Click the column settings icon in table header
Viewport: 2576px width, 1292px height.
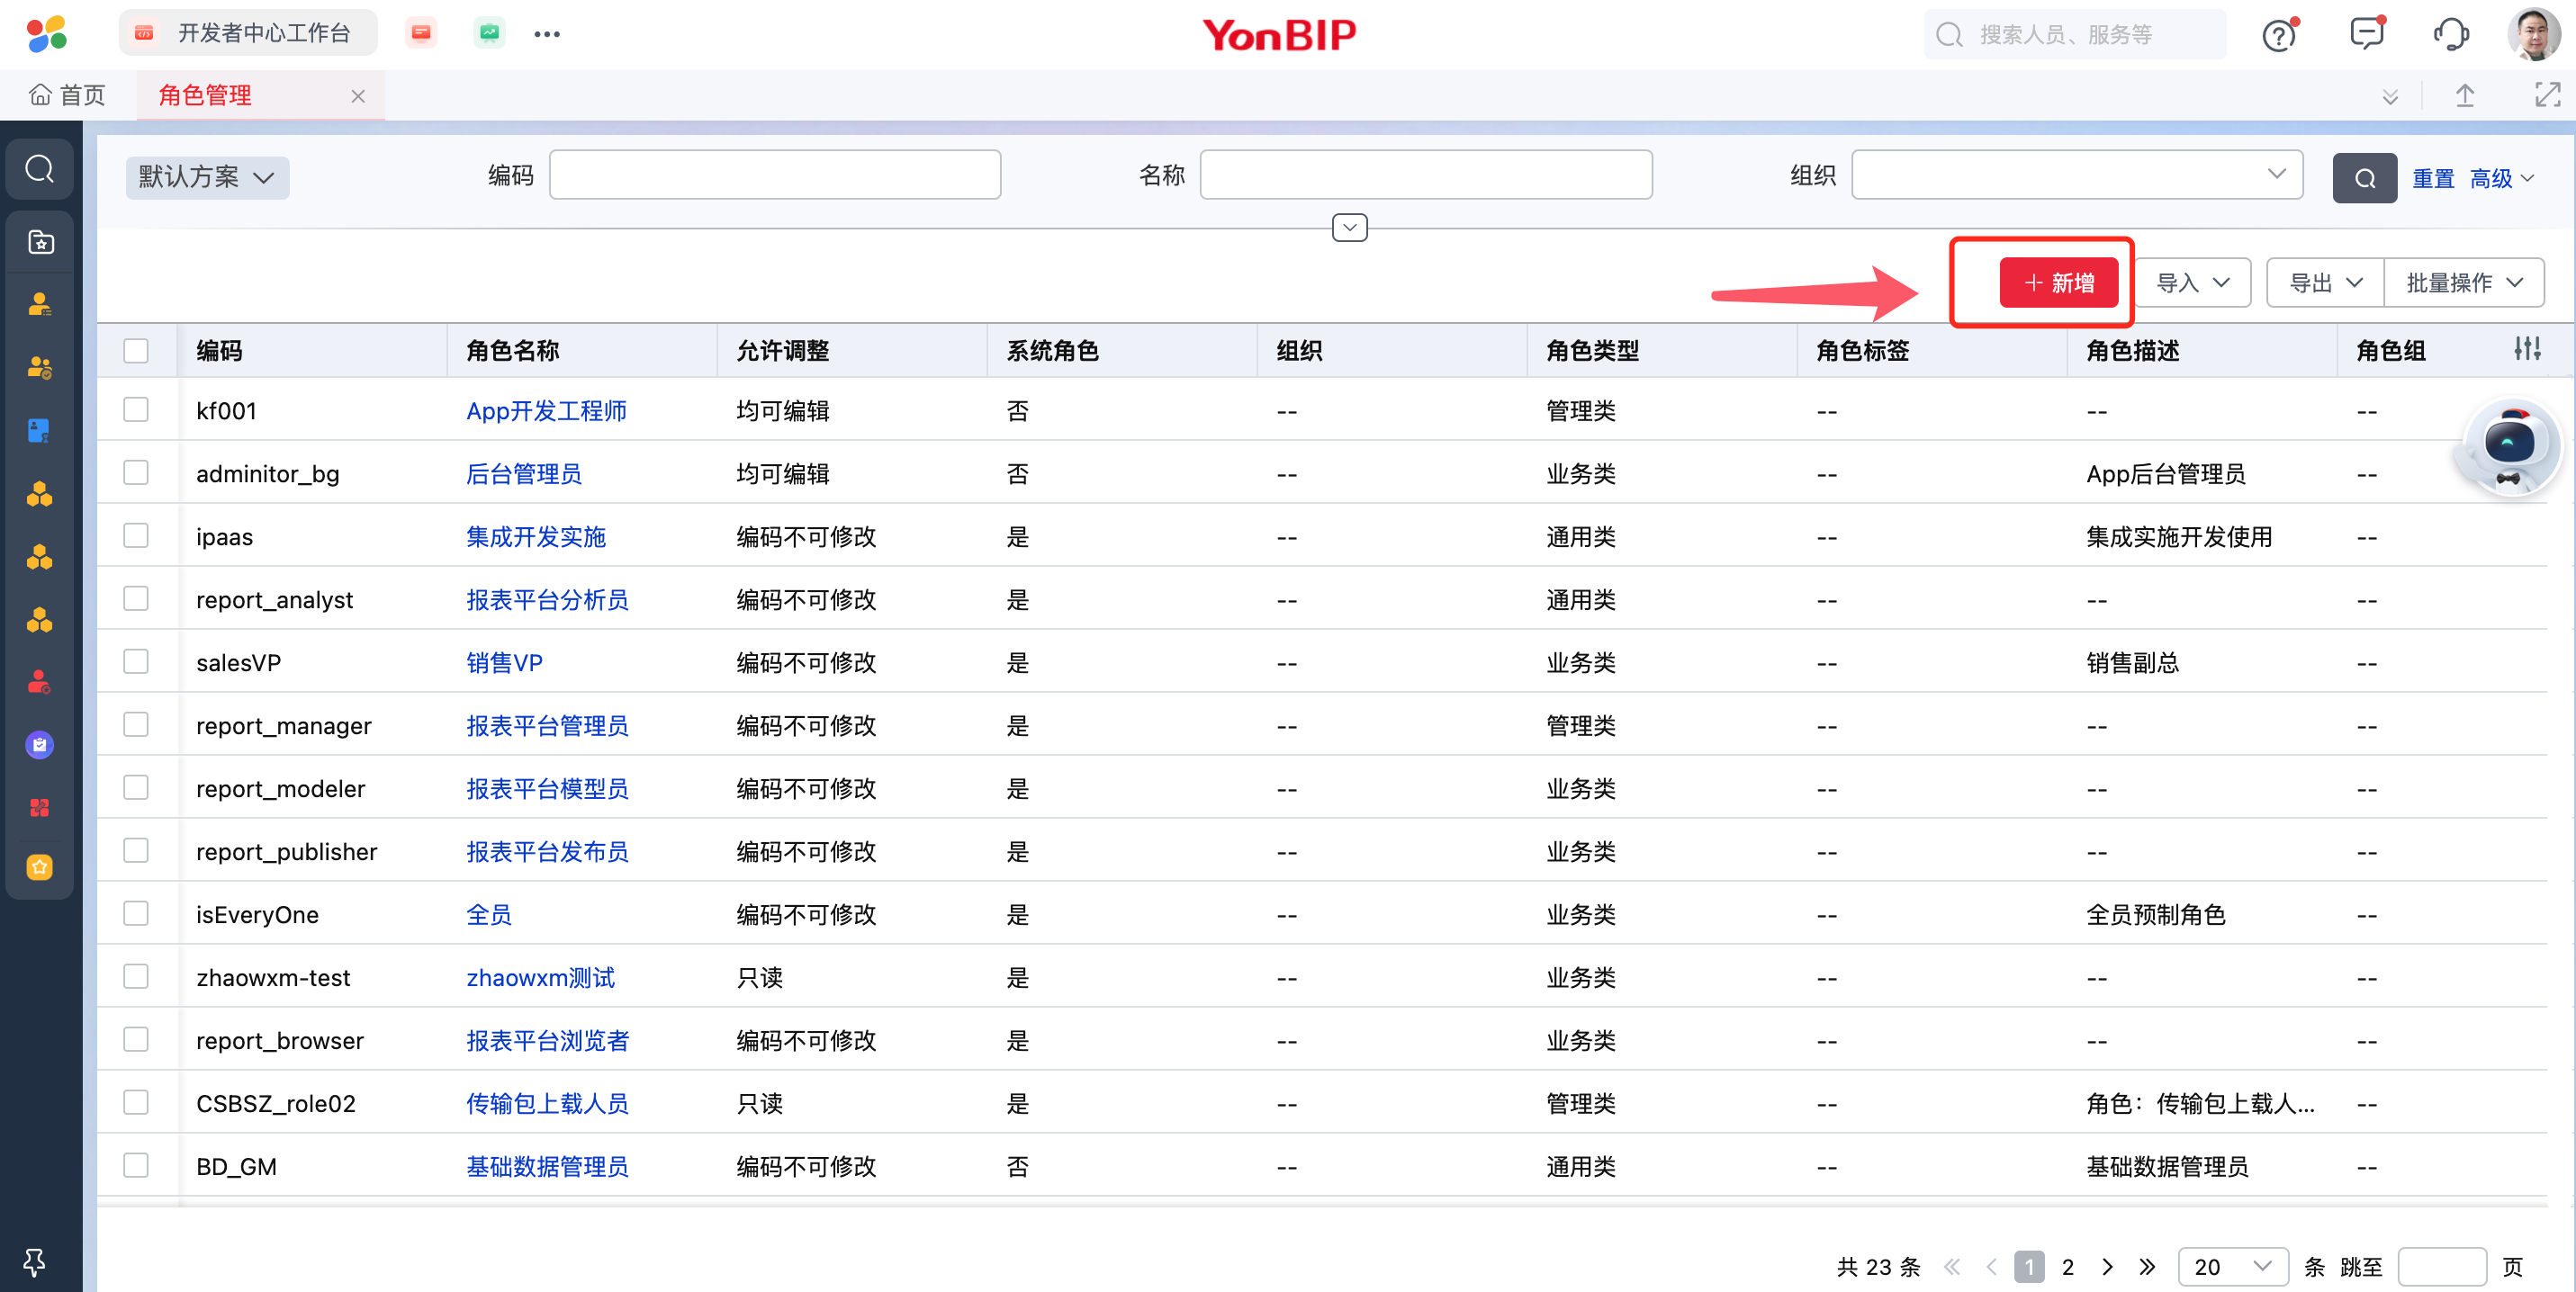tap(2527, 349)
